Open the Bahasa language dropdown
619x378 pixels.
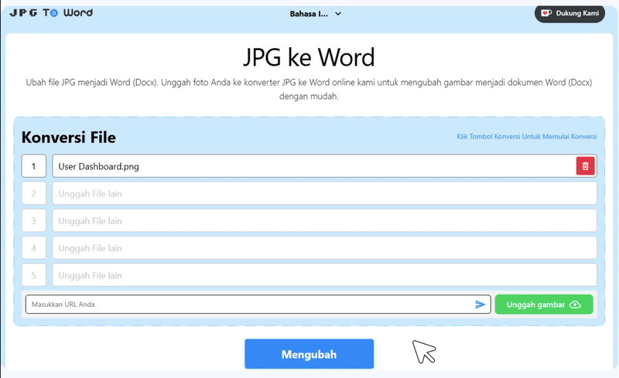[315, 14]
